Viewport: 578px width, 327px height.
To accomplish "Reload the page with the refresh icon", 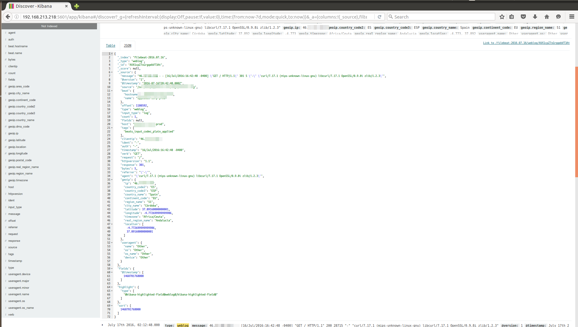I will coord(379,17).
